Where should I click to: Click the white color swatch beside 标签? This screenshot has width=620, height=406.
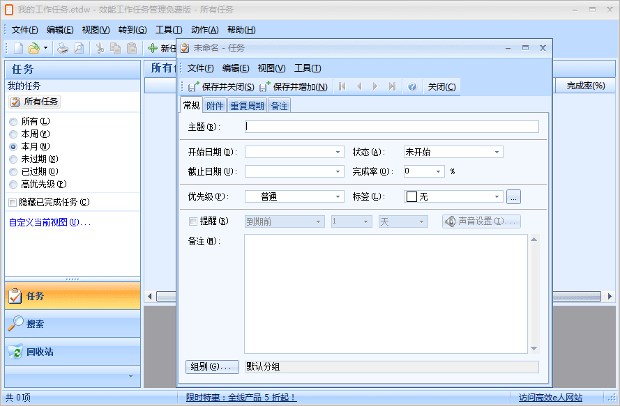coord(411,196)
